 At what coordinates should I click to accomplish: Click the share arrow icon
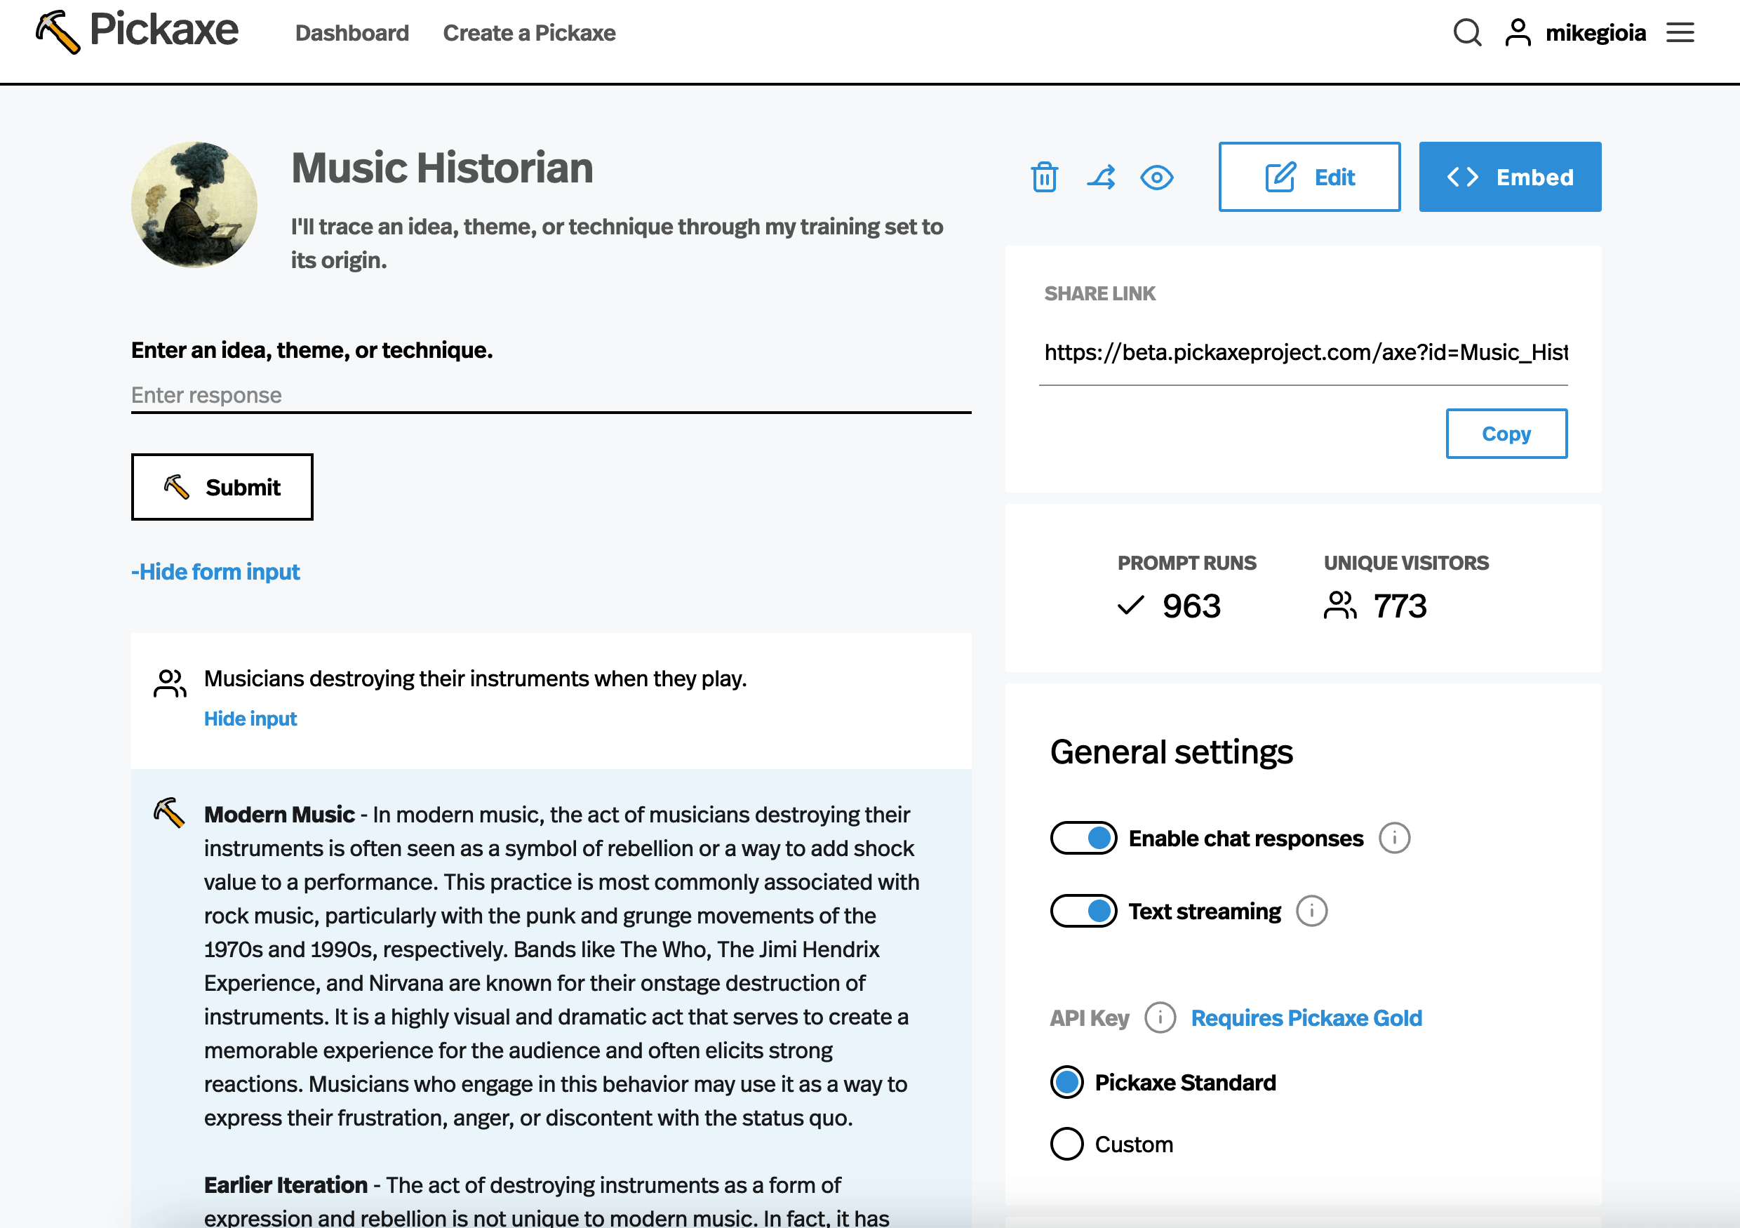click(x=1100, y=178)
